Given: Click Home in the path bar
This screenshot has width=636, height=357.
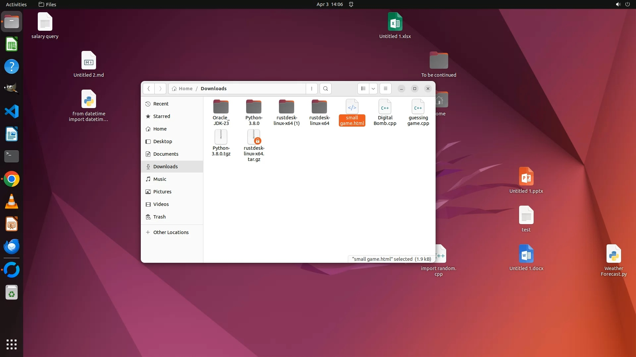Looking at the screenshot, I should [185, 89].
